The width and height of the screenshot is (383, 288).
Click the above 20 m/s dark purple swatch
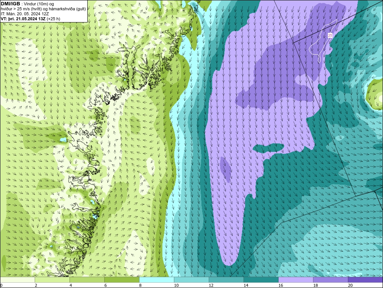tap(365, 280)
